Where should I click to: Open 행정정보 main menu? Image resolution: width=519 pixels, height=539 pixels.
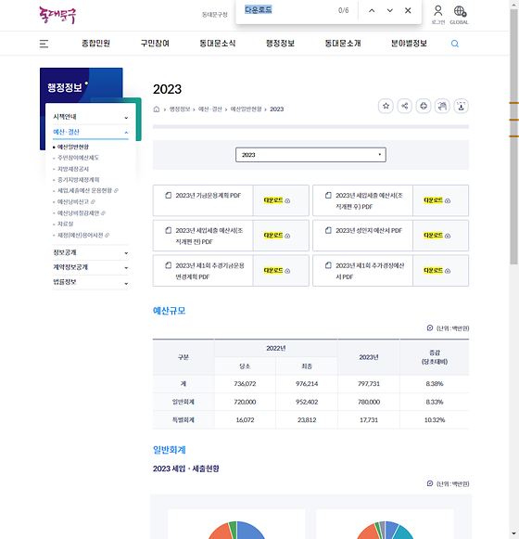(280, 44)
